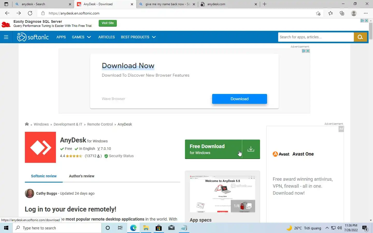373x233 pixels.
Task: Close the top SQL banner ad
Action: tap(367, 21)
